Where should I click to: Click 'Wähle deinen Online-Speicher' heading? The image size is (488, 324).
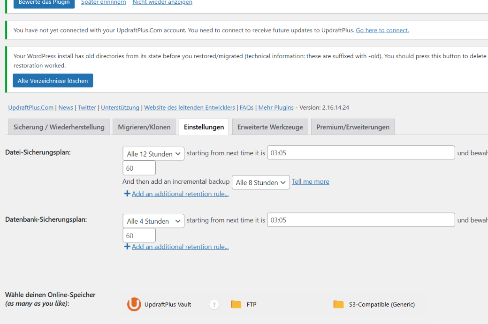tap(50, 295)
